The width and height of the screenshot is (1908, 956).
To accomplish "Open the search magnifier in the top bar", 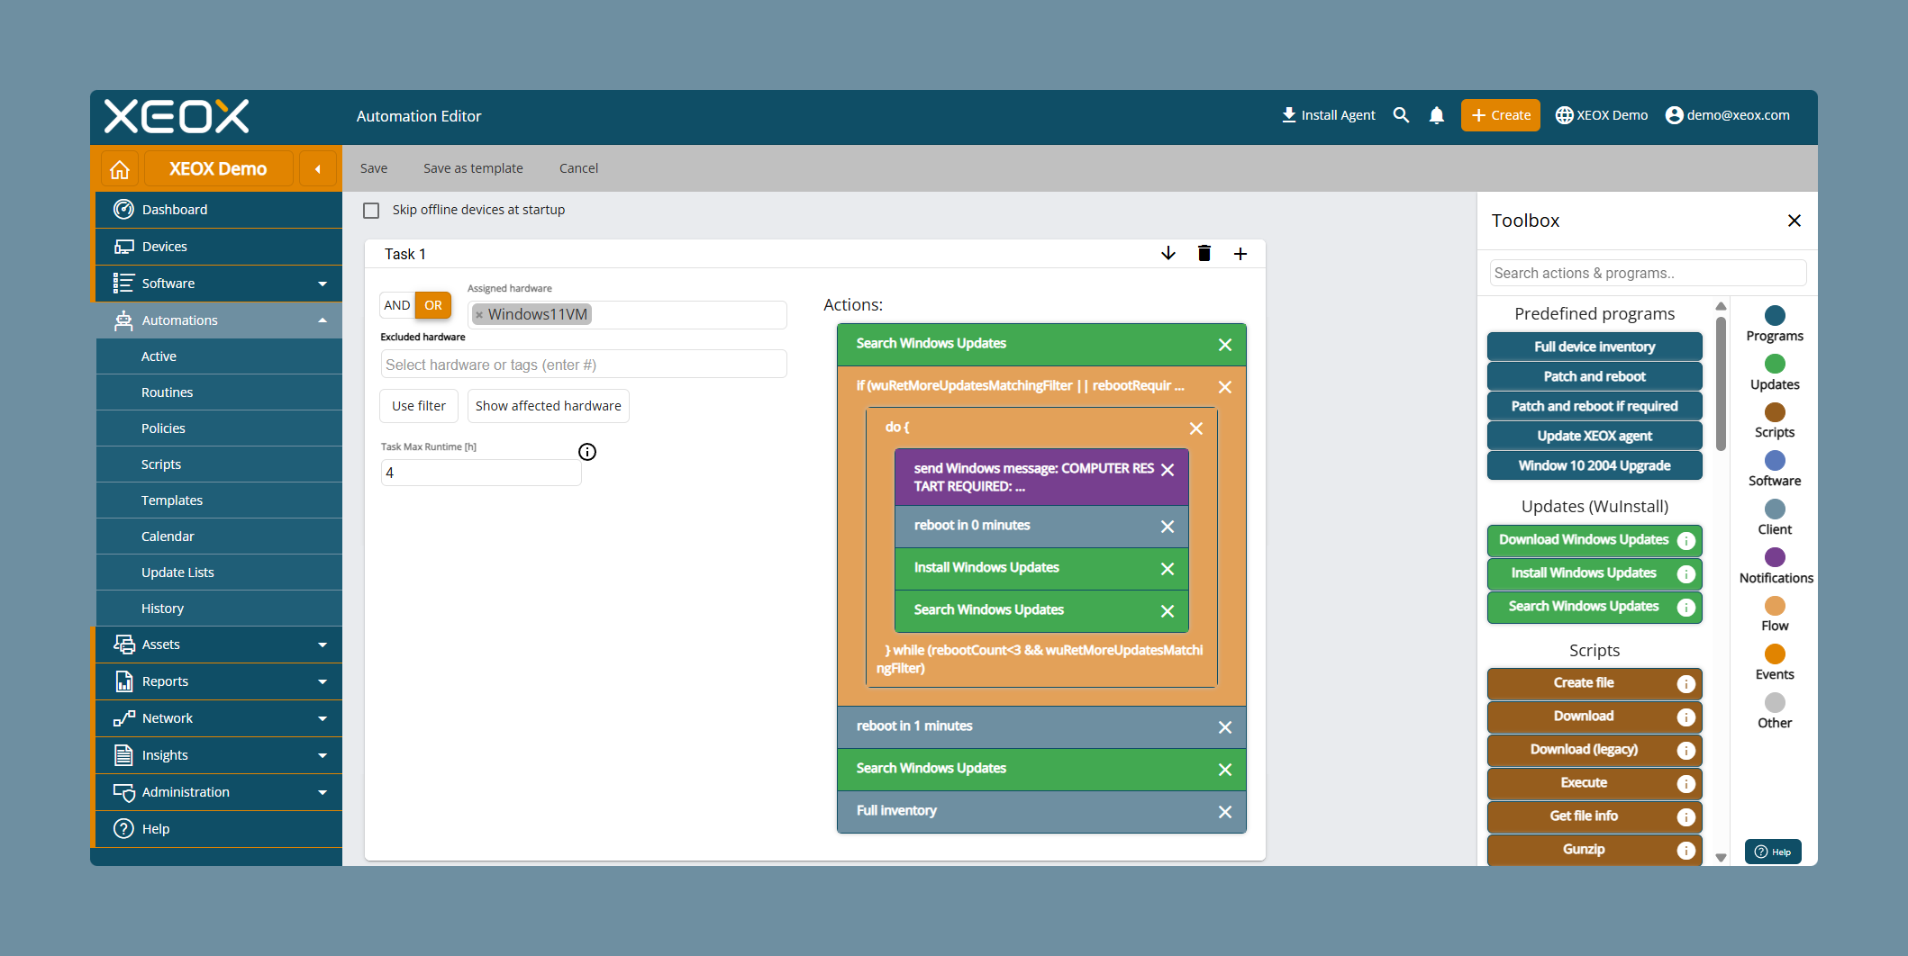I will [x=1401, y=115].
